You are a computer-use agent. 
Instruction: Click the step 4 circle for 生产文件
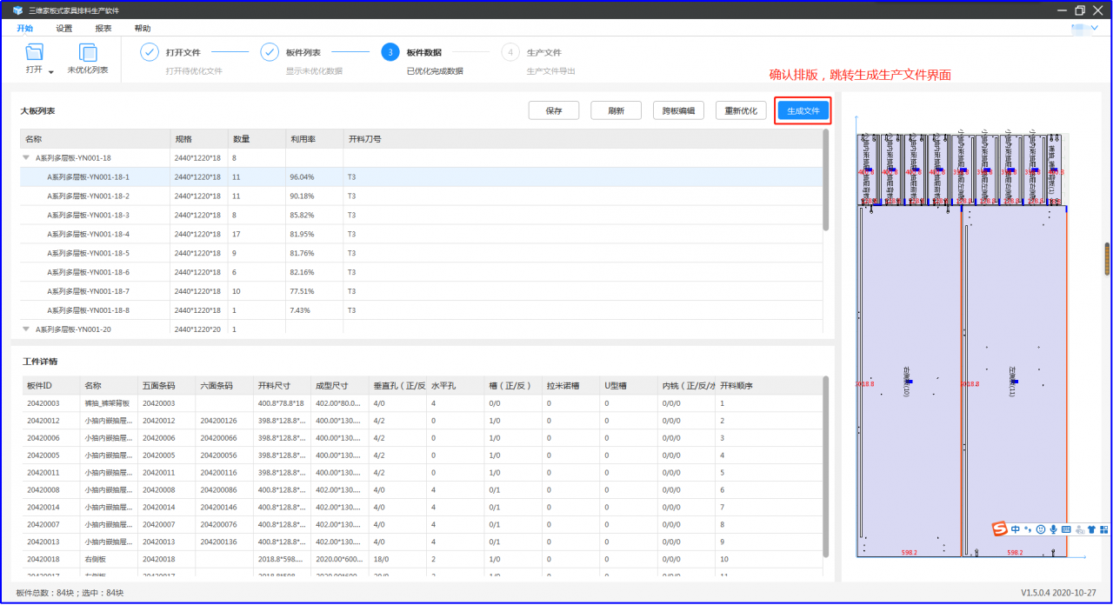tap(510, 52)
